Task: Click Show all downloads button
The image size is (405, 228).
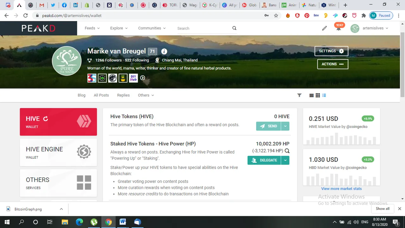Action: pyautogui.click(x=383, y=209)
